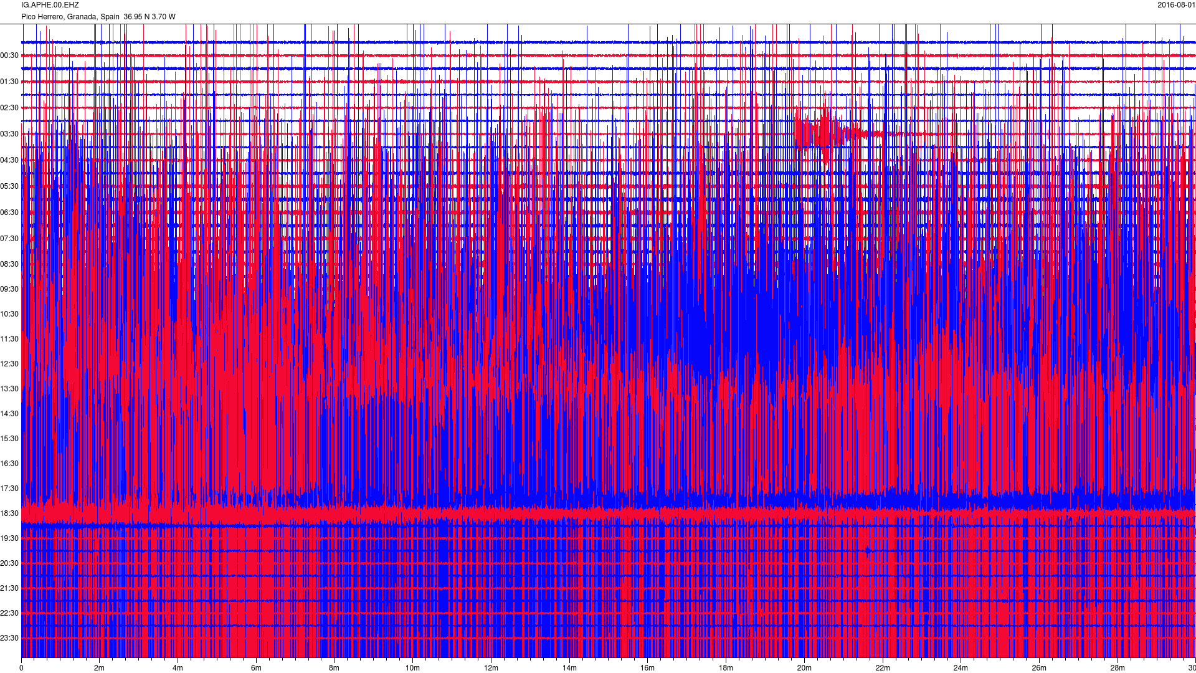
Task: Click the 10m axis tick label
Action: tap(412, 668)
